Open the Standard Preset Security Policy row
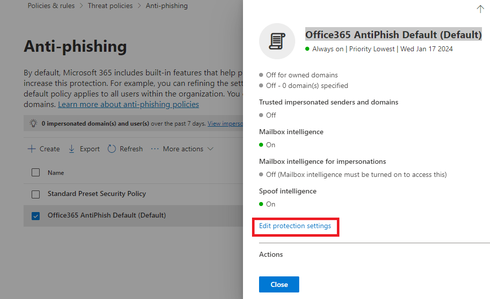The width and height of the screenshot is (490, 299). tap(97, 194)
